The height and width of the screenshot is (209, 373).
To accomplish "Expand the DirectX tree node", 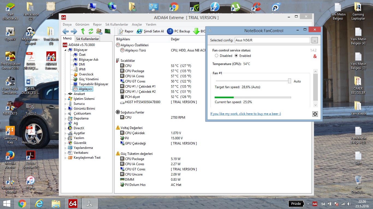I will (x=65, y=128).
